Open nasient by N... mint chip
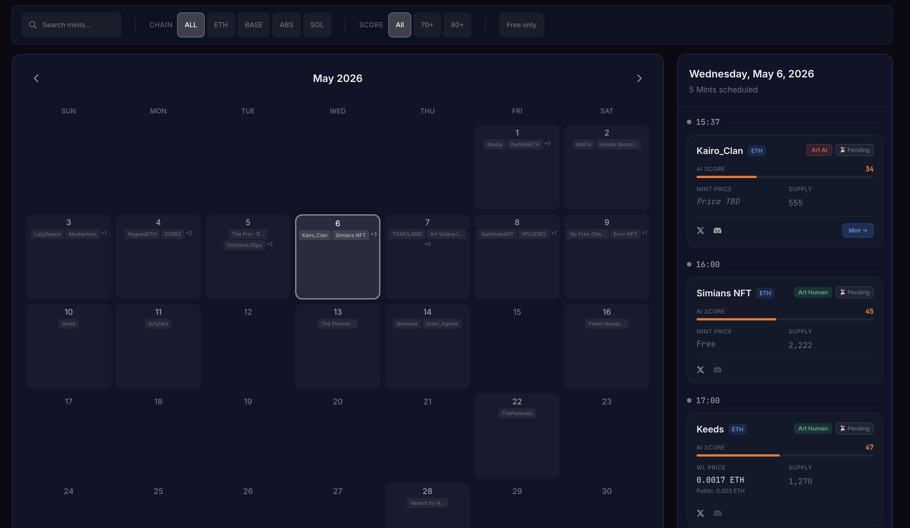 pyautogui.click(x=427, y=503)
